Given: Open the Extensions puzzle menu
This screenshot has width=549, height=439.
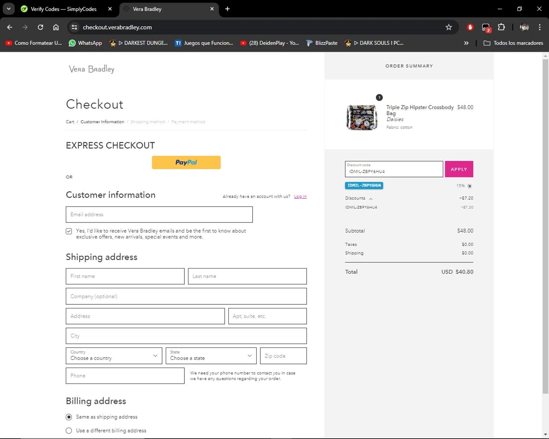Looking at the screenshot, I should (x=501, y=27).
